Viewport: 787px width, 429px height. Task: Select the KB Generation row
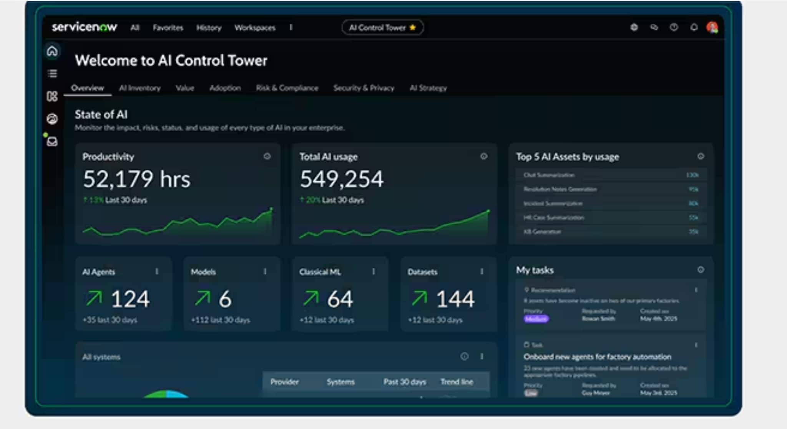click(x=611, y=232)
